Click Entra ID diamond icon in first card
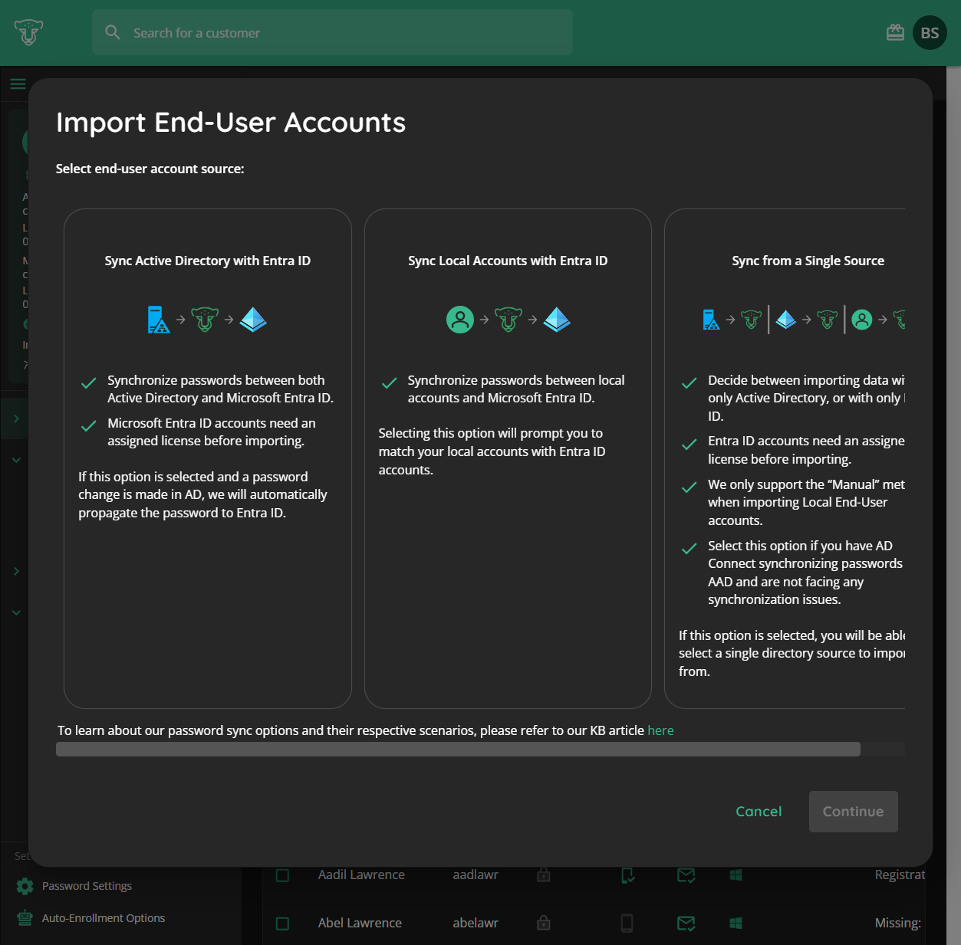 coord(253,320)
